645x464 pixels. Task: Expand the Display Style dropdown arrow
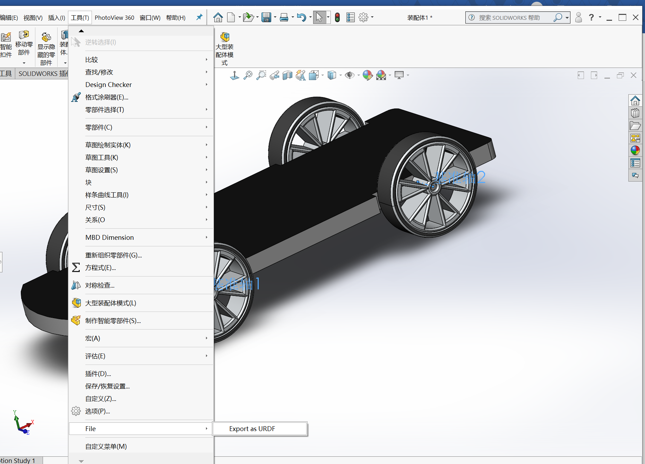tap(341, 75)
